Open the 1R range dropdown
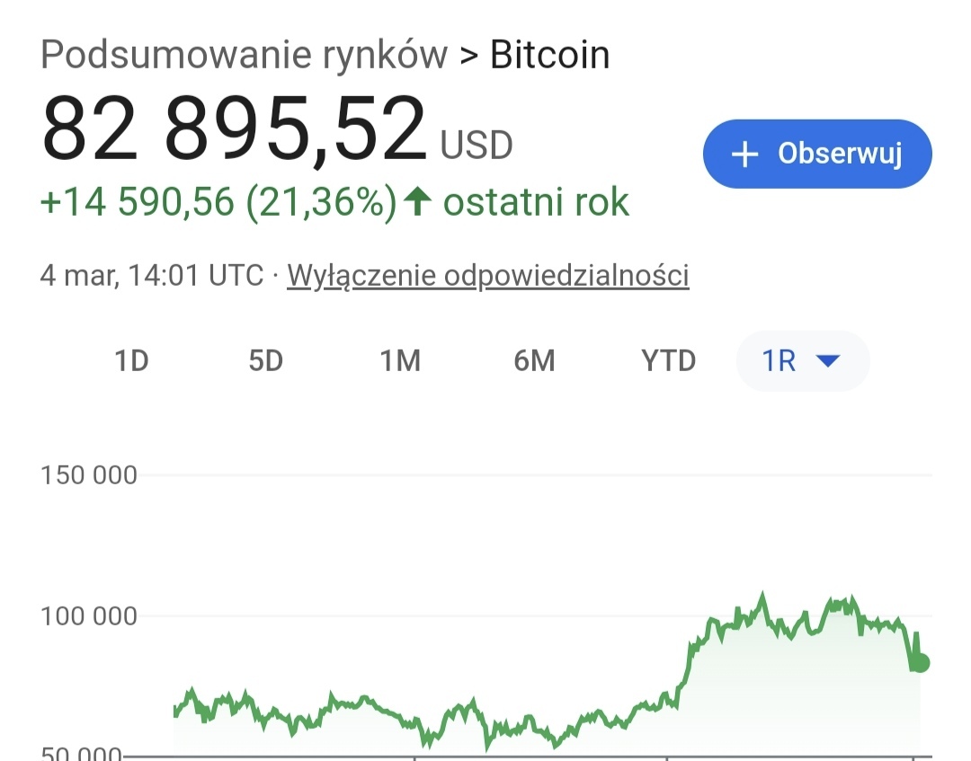The image size is (971, 761). coord(780,361)
